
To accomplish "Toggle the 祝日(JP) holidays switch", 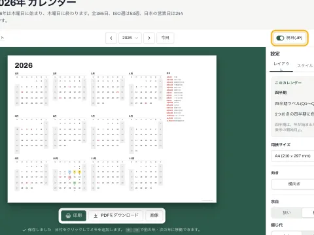I will 280,38.
